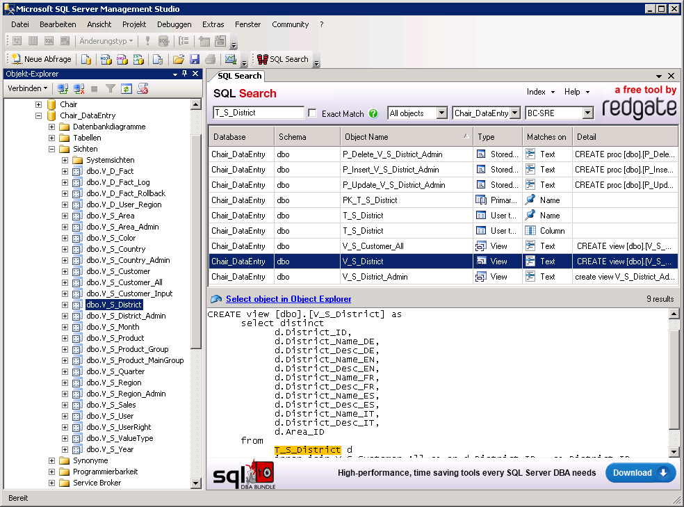Expand the Tabellen folder

[51, 138]
